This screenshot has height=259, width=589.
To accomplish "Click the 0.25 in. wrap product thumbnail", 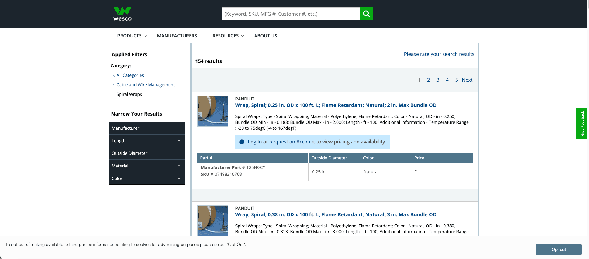I will click(x=213, y=111).
